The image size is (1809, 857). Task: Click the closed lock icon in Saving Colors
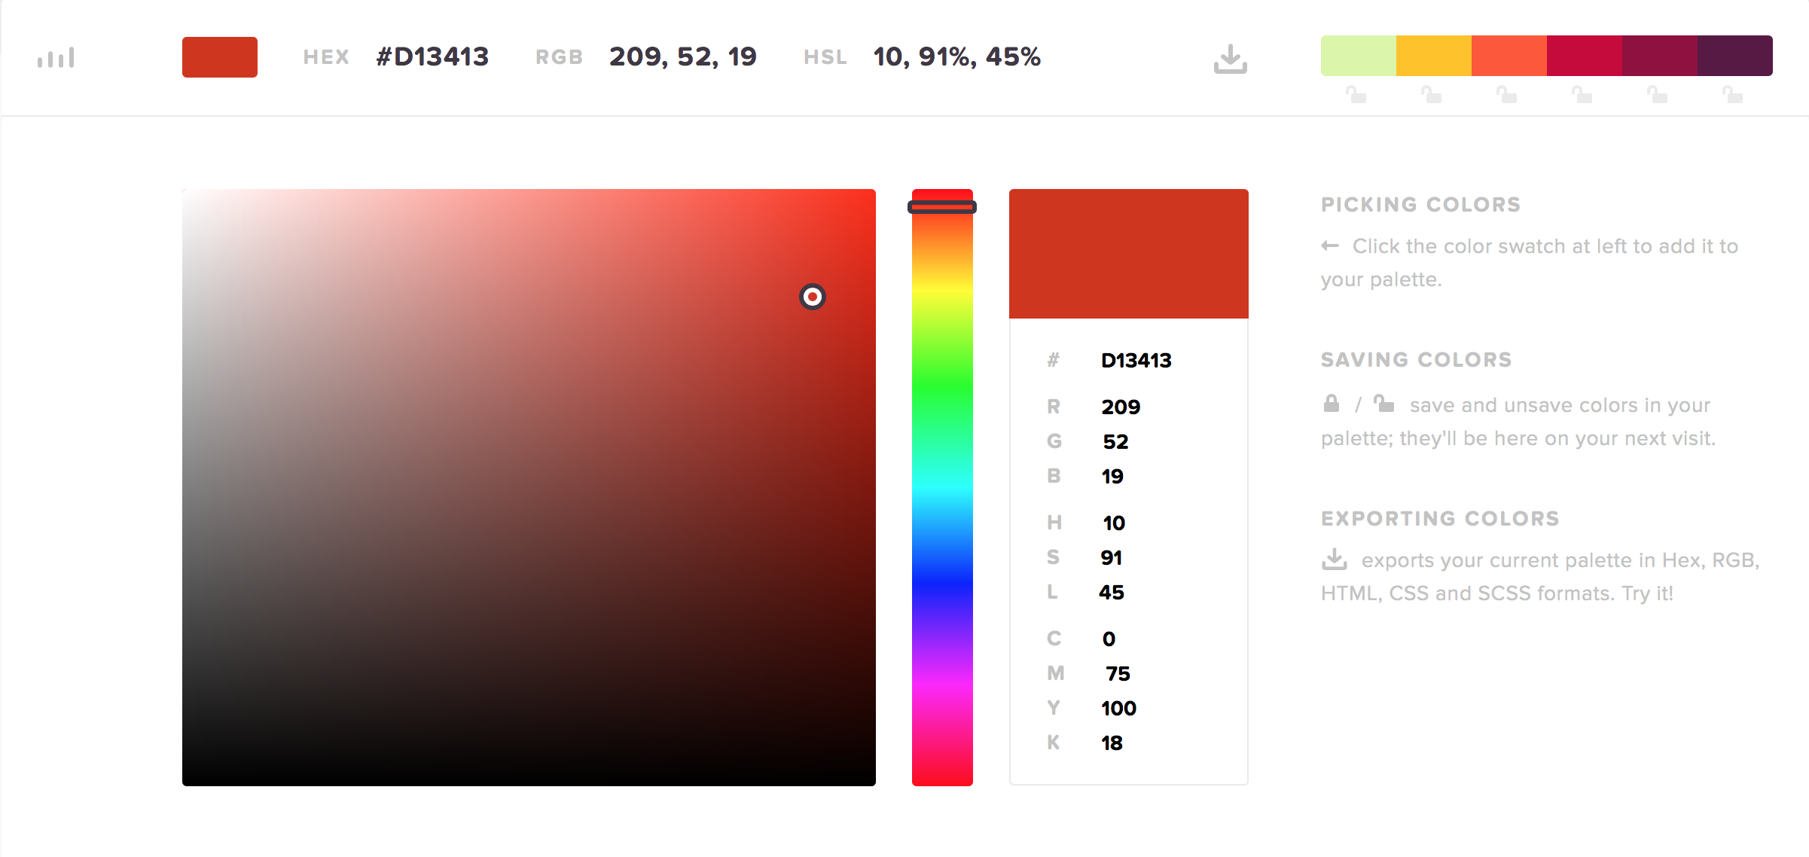[x=1332, y=404]
